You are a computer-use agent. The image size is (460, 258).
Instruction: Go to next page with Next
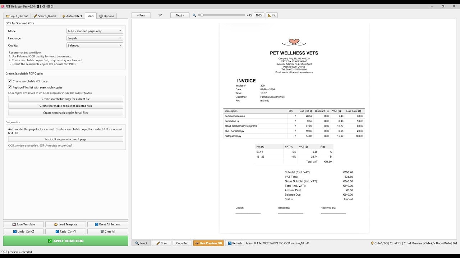point(180,15)
